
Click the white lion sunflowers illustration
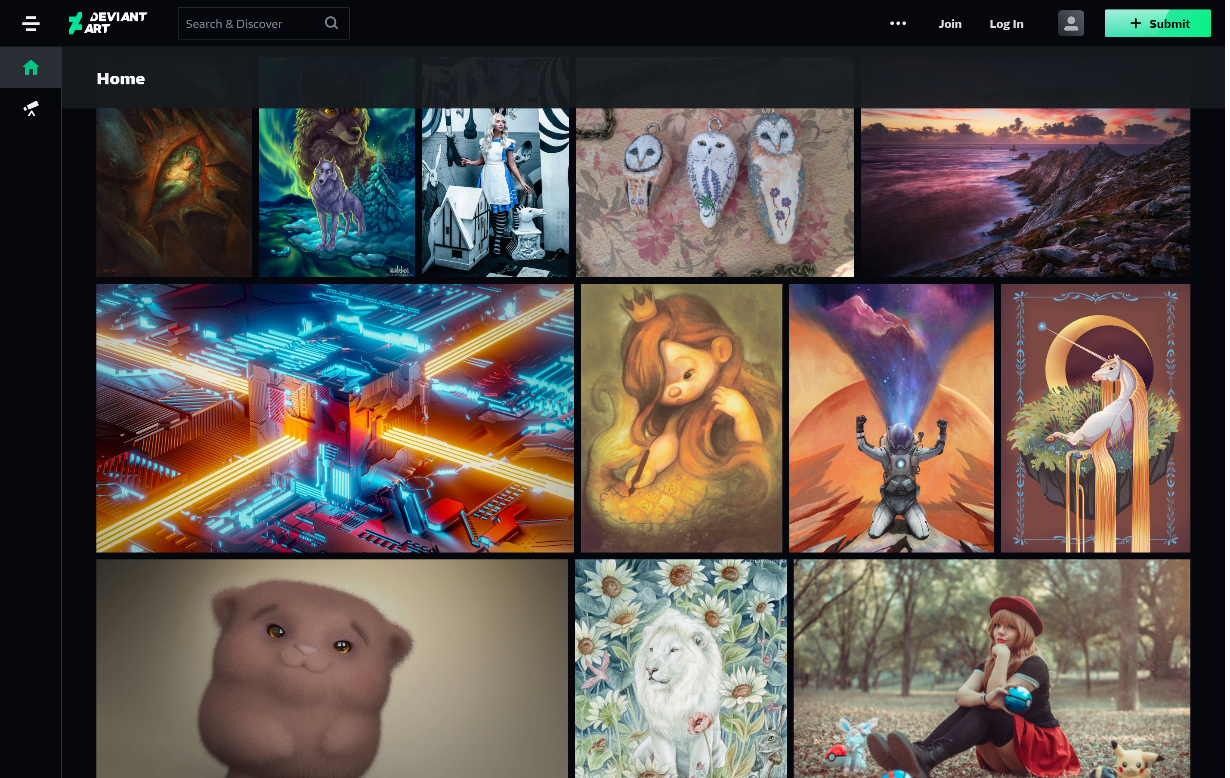(x=680, y=668)
